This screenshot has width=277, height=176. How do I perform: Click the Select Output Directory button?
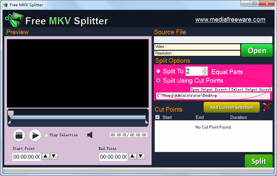click(251, 90)
